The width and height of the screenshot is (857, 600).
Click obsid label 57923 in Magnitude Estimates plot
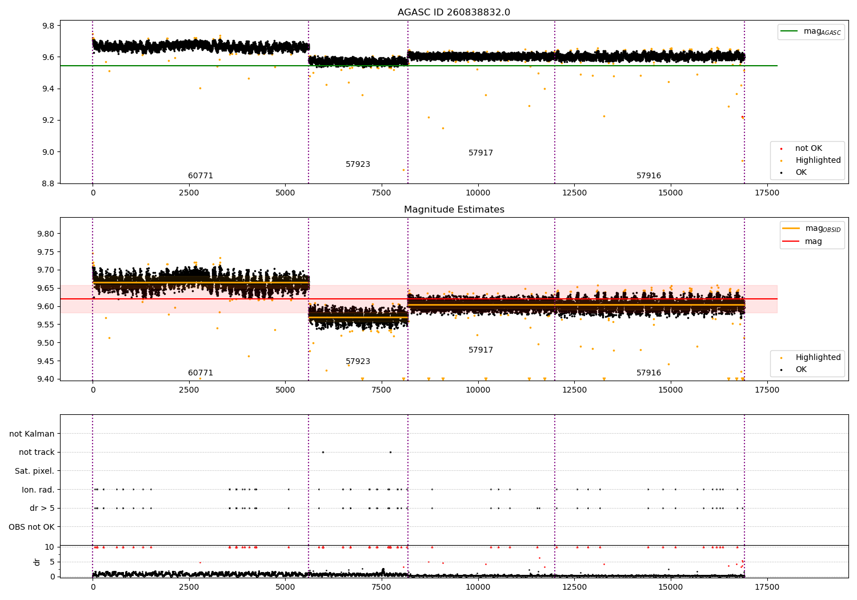coord(358,362)
